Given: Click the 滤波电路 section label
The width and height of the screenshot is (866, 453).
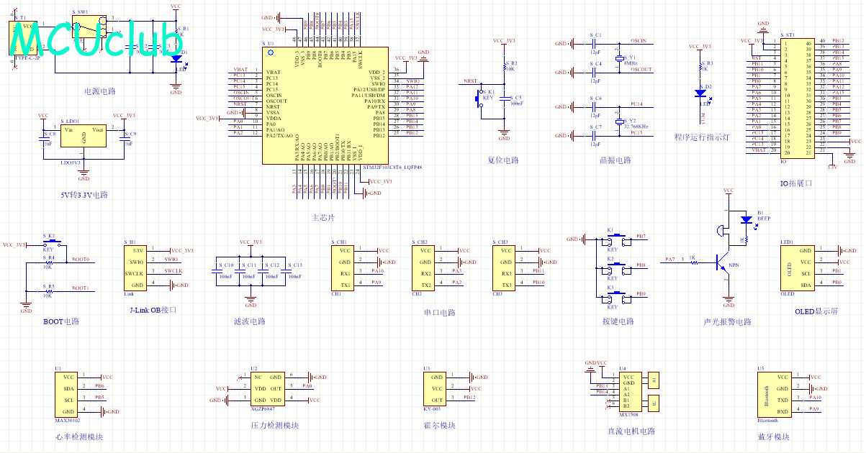Looking at the screenshot, I should click(250, 321).
